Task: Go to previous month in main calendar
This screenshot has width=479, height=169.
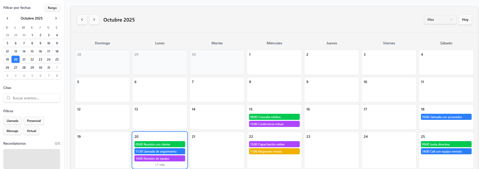Action: [x=82, y=20]
